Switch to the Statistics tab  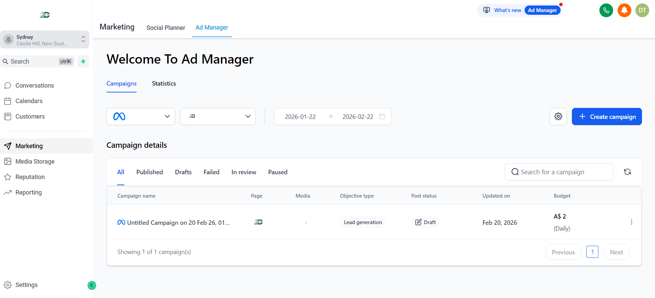coord(164,84)
